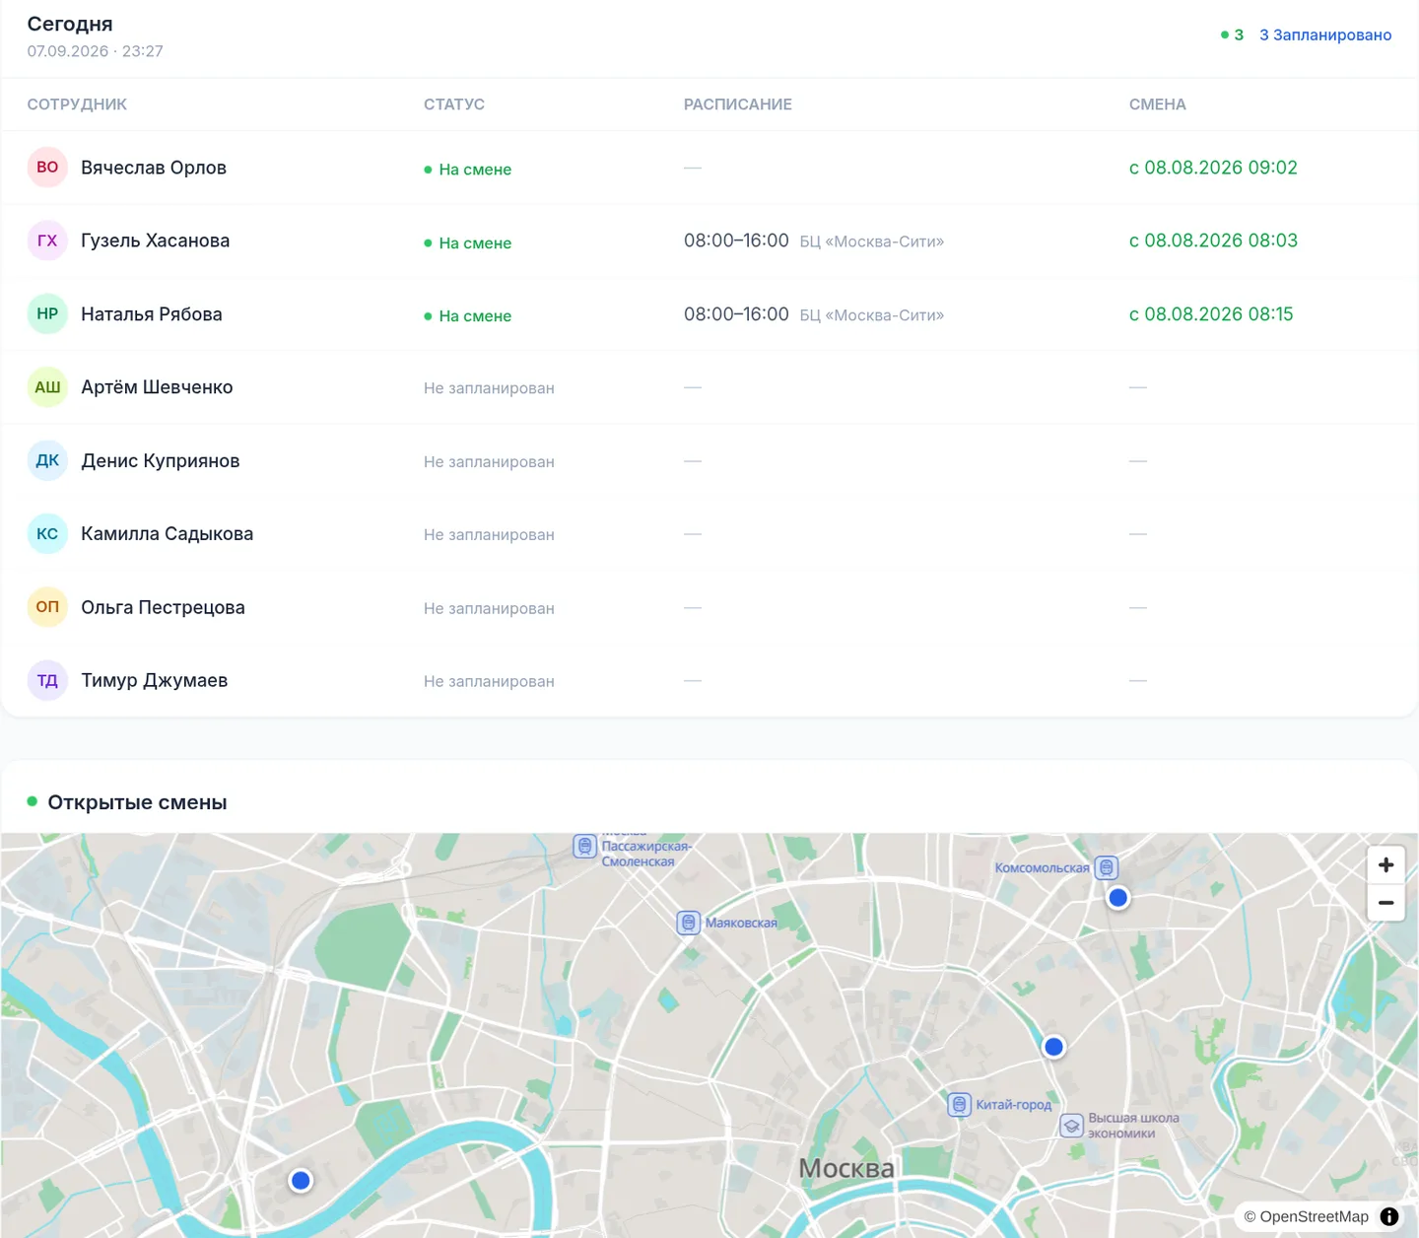Click the РАСПИСАНИЕ column header
Image resolution: width=1419 pixels, height=1238 pixels.
point(738,104)
